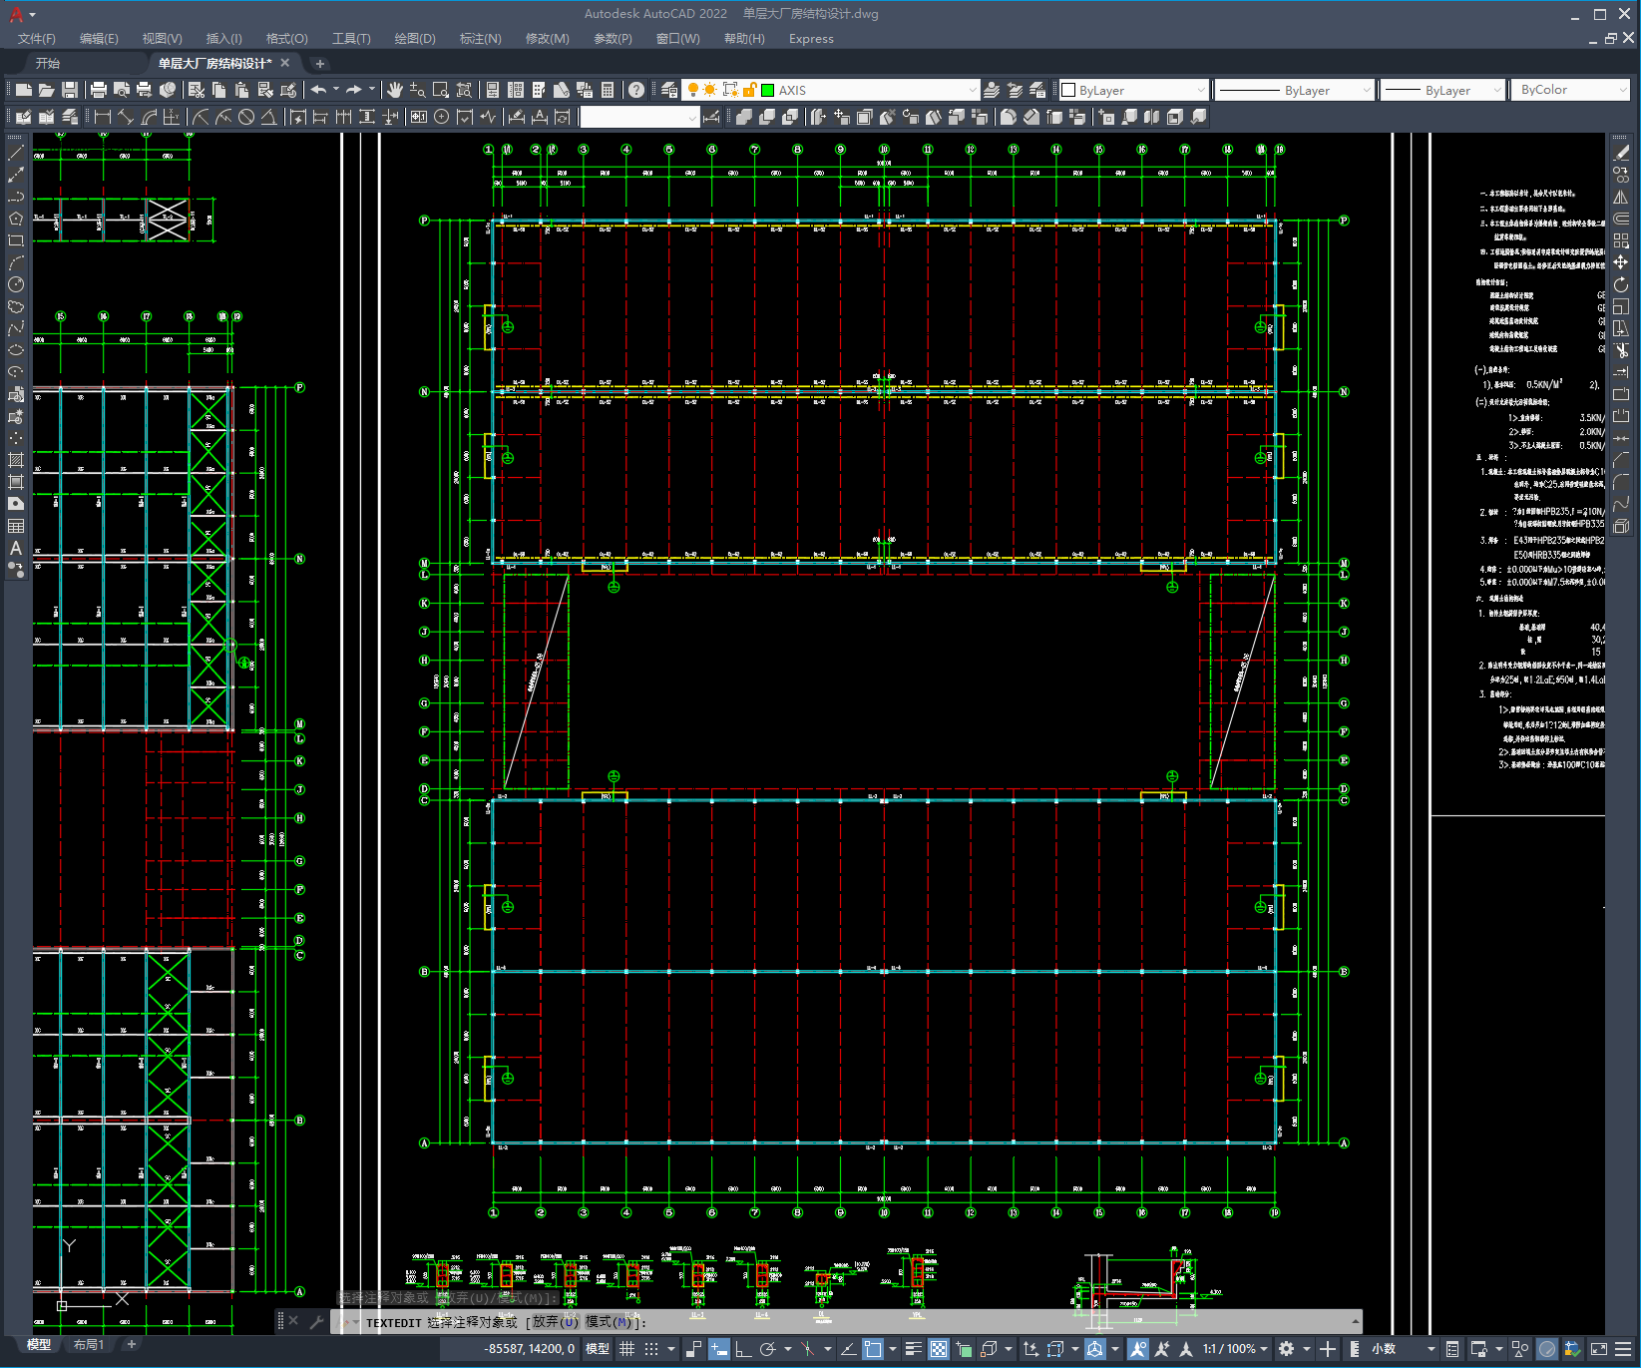
Task: Toggle transparency display in status bar
Action: (x=939, y=1349)
